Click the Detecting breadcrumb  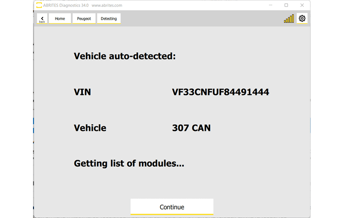109,19
